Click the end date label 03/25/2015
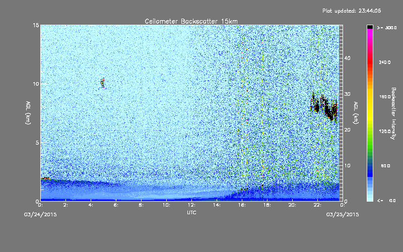 343,215
